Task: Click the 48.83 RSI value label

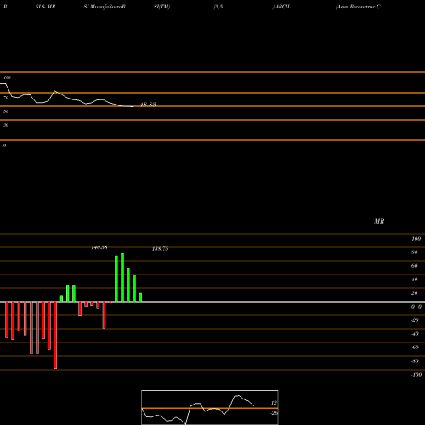Action: (148, 105)
